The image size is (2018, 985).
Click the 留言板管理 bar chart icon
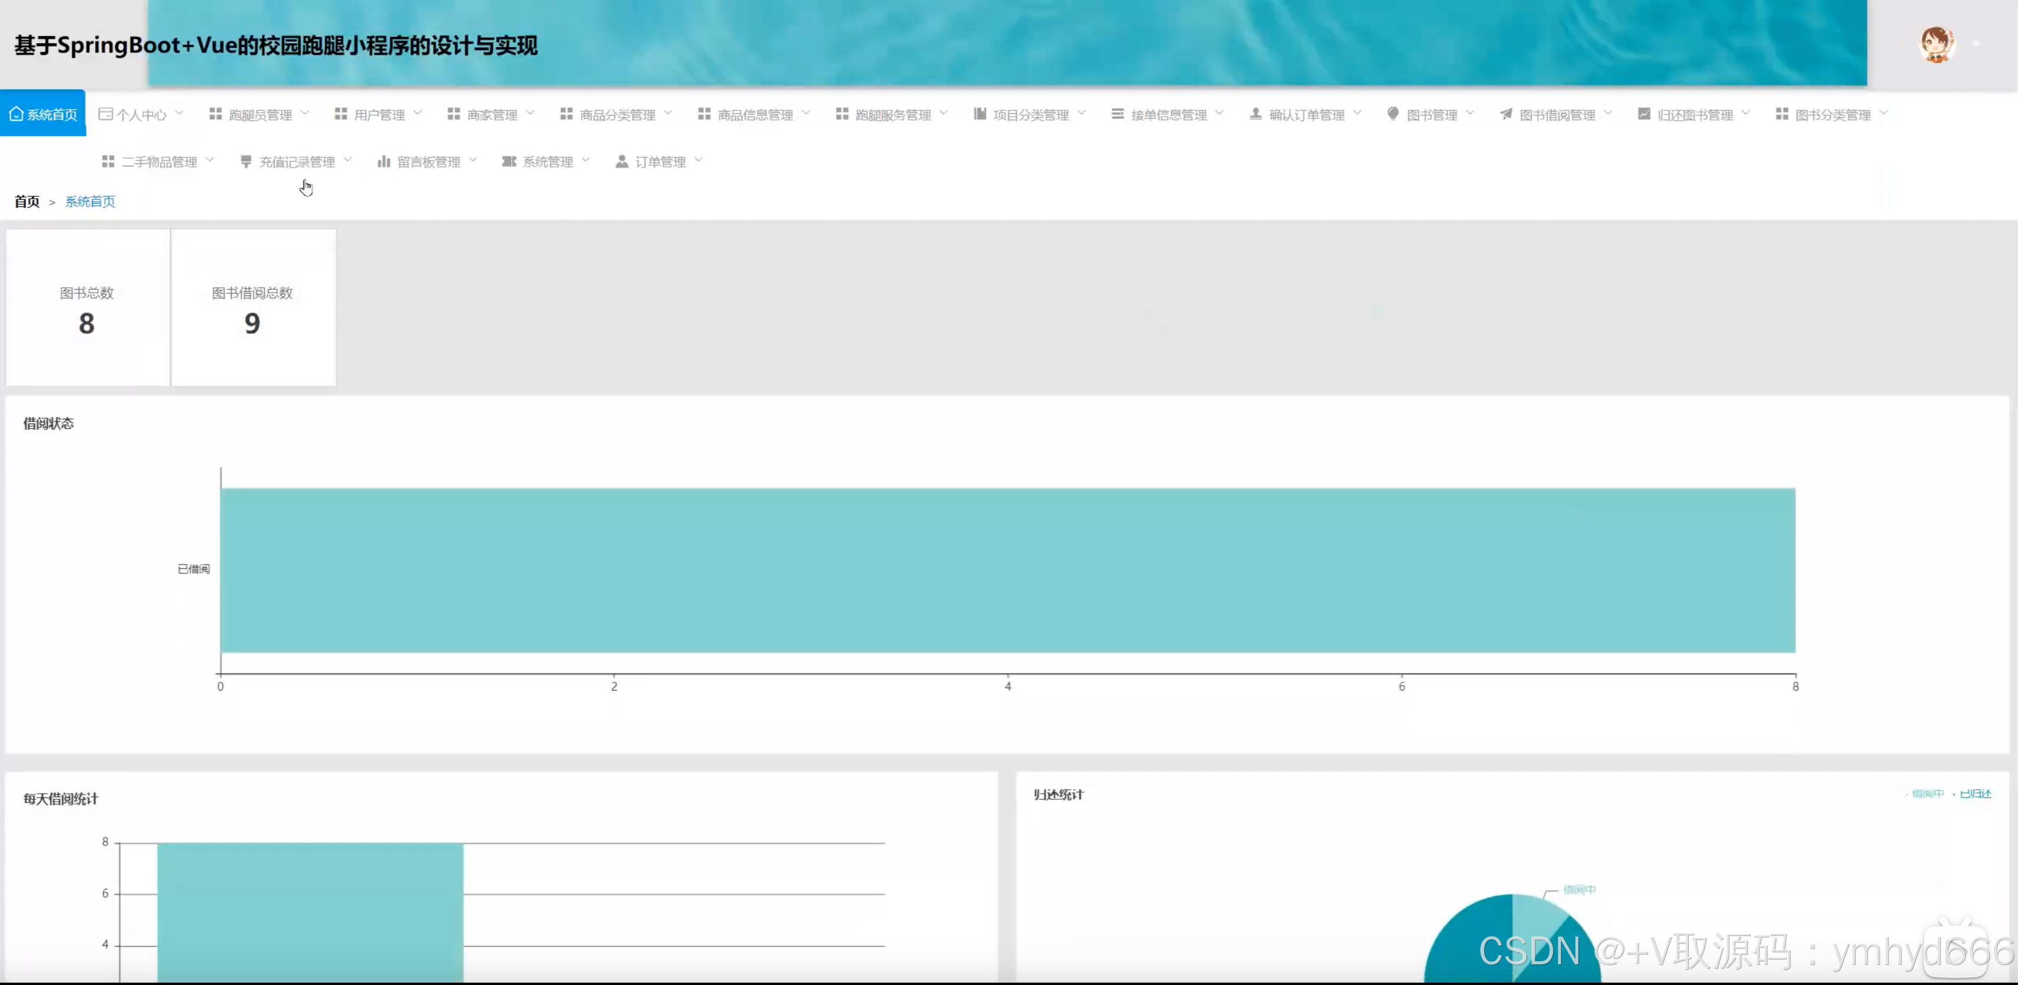click(384, 161)
